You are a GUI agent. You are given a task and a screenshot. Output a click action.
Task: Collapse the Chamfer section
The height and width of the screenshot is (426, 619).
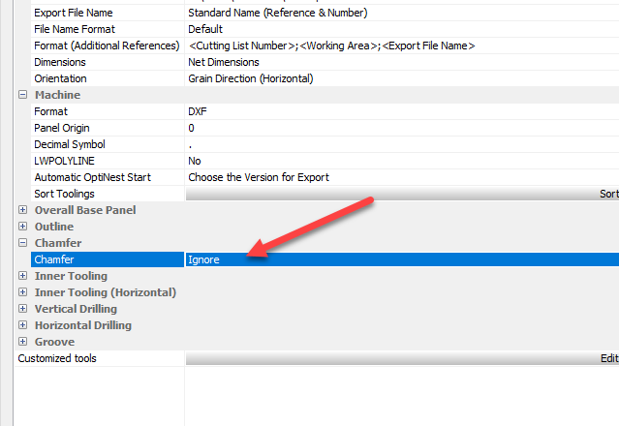tap(22, 243)
